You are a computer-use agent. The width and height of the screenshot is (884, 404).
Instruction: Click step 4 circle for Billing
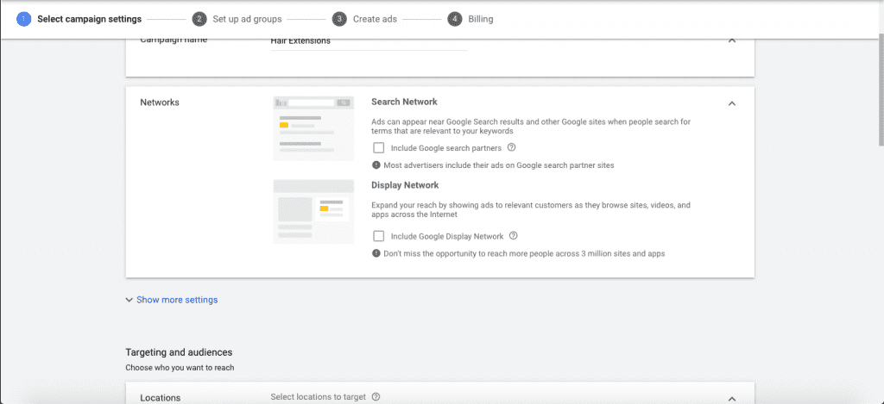point(455,19)
